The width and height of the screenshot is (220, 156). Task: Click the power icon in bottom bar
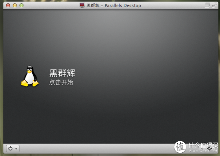(10, 148)
